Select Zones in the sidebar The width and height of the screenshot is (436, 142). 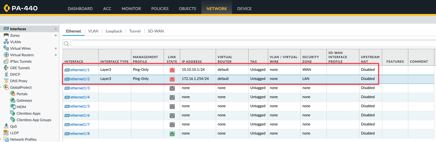pyautogui.click(x=15, y=35)
